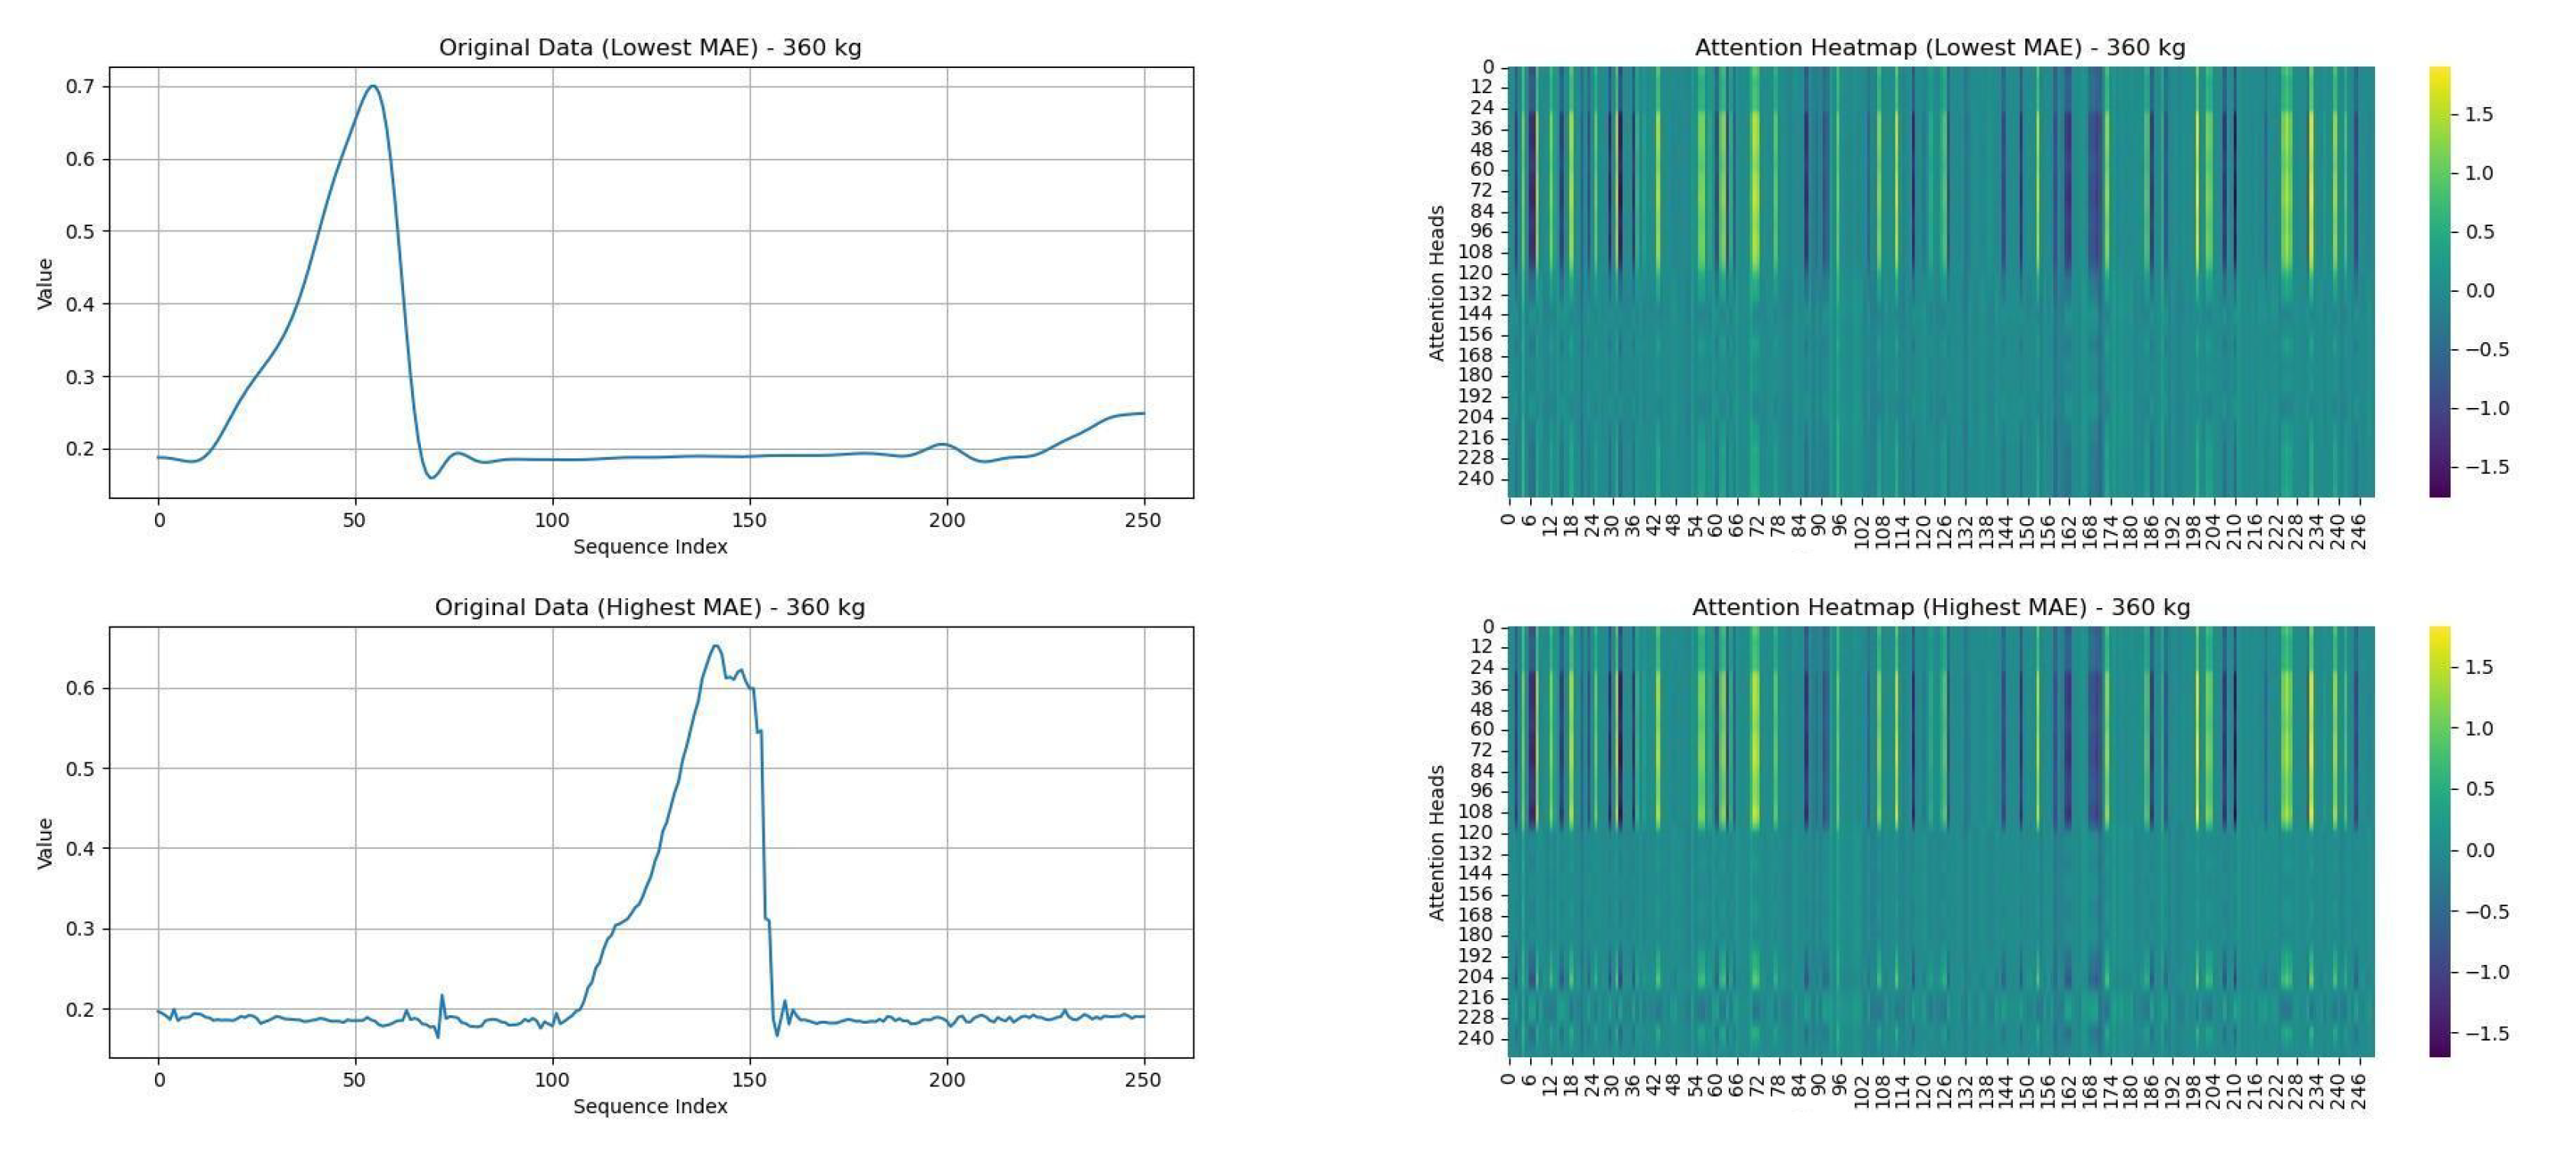
Task: Click the "1.5" tick on the Lowest MAE colorbar
Action: tap(2479, 115)
